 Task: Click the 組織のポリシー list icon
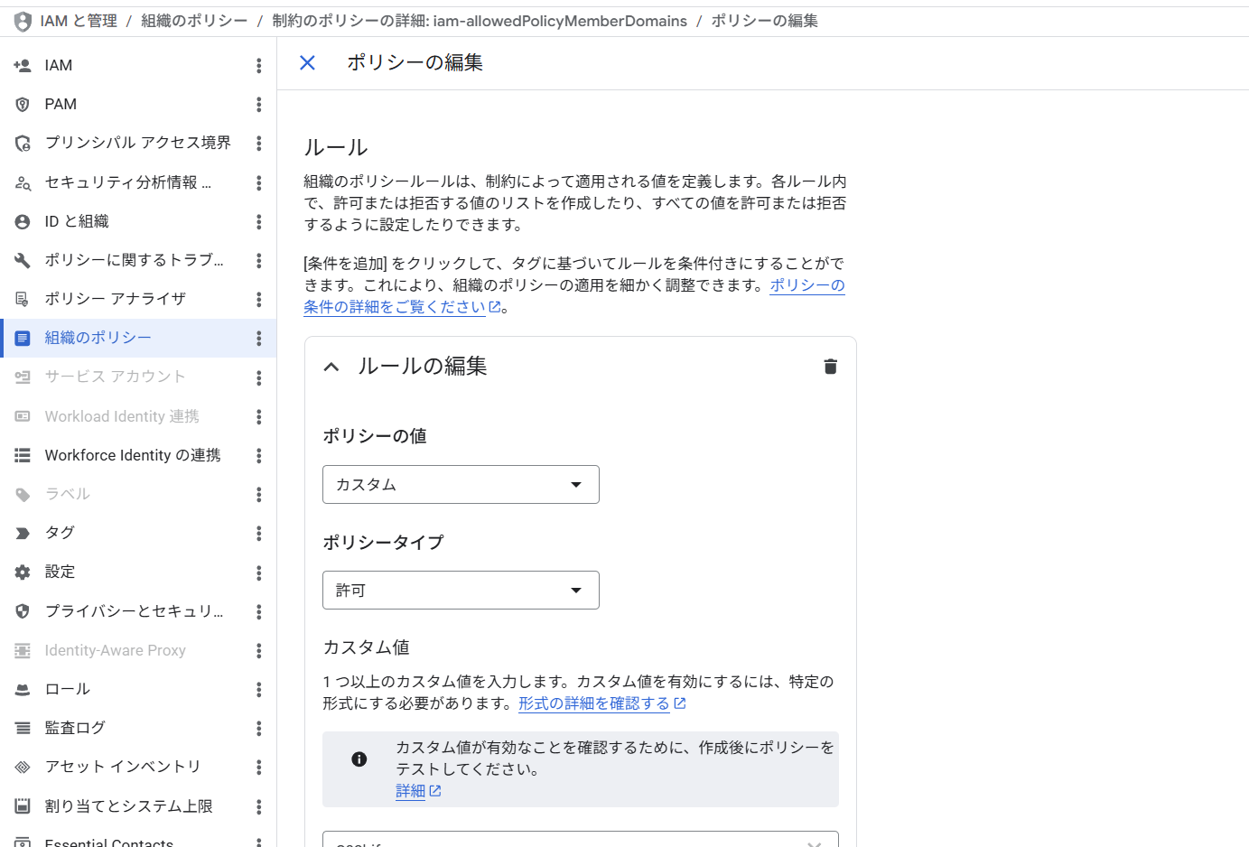[x=23, y=338]
